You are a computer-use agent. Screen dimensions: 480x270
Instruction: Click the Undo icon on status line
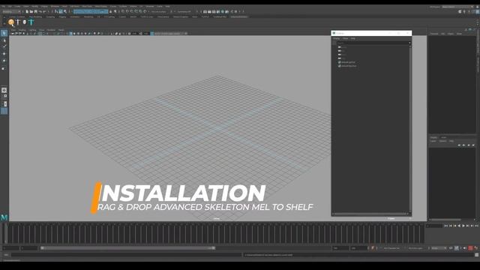pyautogui.click(x=40, y=12)
